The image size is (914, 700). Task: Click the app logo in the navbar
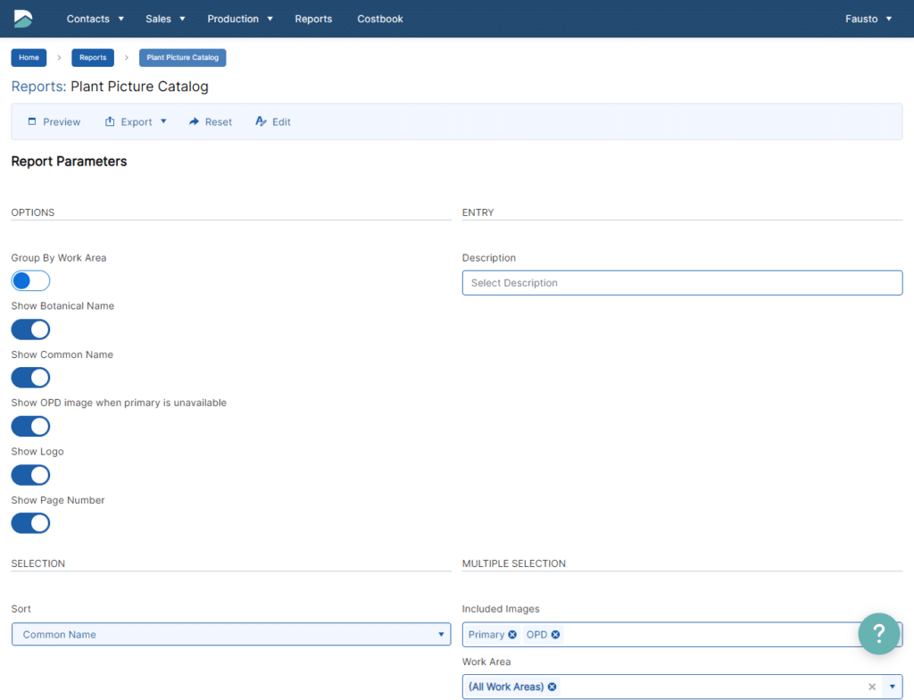click(23, 19)
